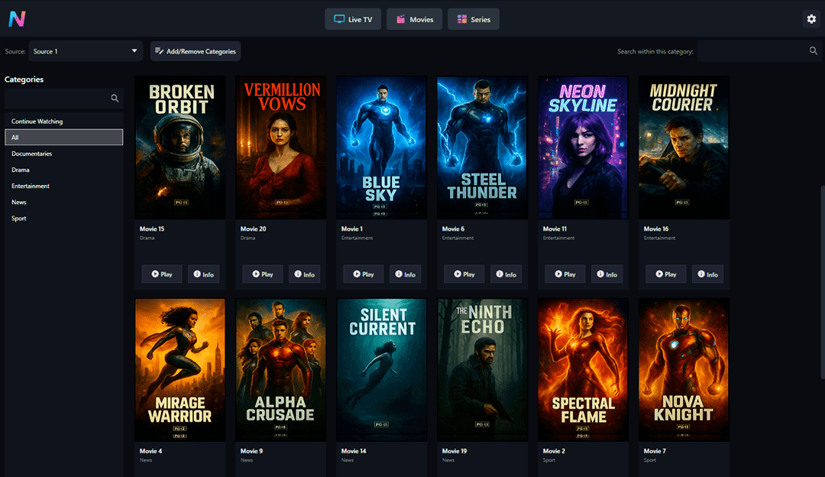
Task: Select the Drama category
Action: [x=19, y=170]
